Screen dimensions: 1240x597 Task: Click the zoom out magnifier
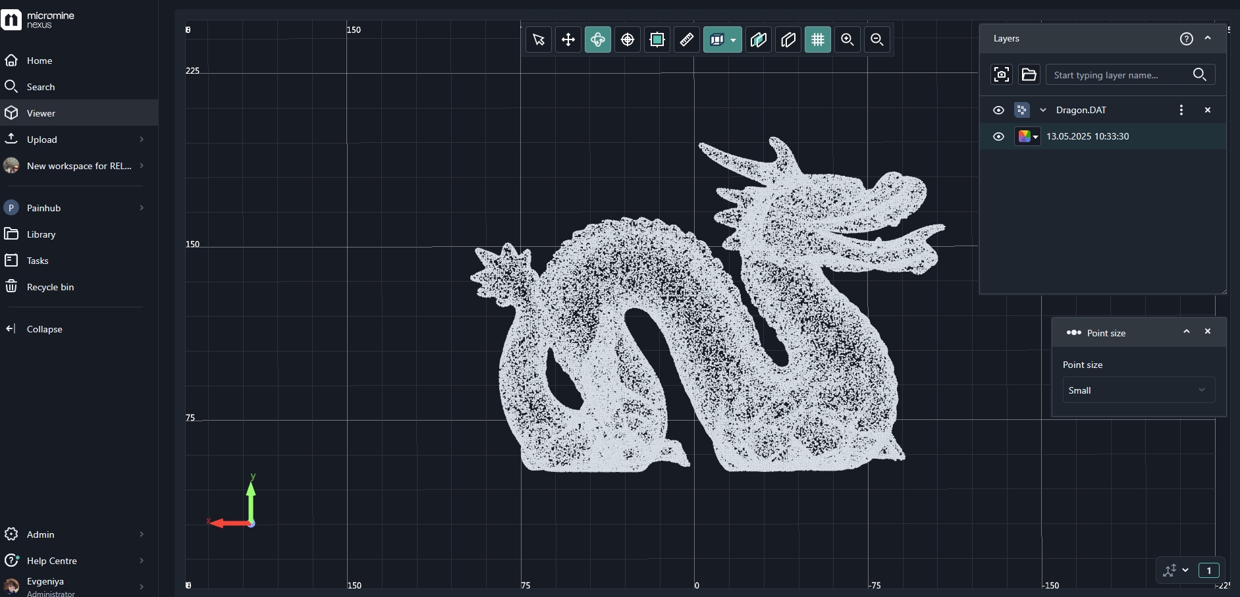tap(877, 39)
